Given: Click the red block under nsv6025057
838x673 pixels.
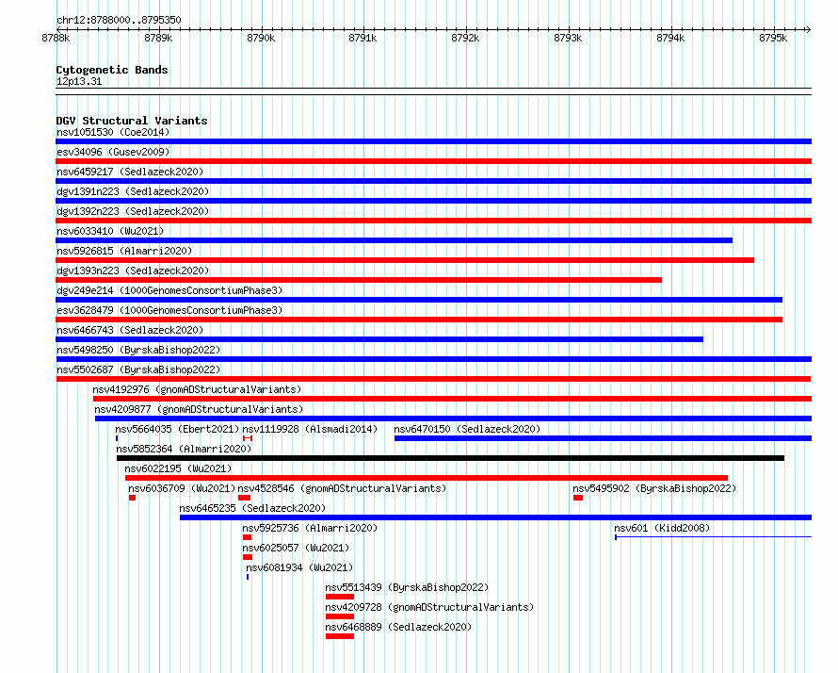Looking at the screenshot, I should point(248,557).
